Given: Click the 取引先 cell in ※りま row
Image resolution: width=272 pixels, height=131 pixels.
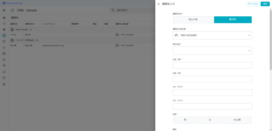Looking at the screenshot, I should point(28,35).
